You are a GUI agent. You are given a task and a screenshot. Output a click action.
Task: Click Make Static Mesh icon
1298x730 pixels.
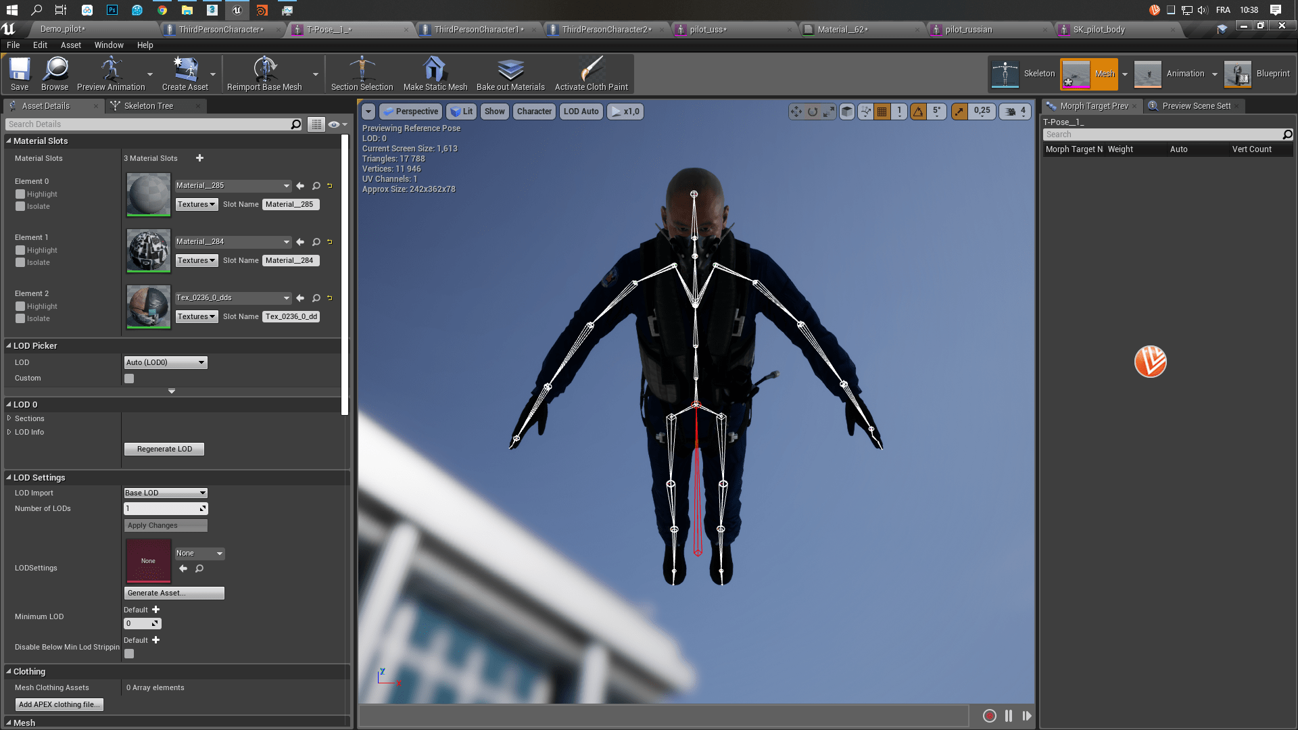point(435,74)
